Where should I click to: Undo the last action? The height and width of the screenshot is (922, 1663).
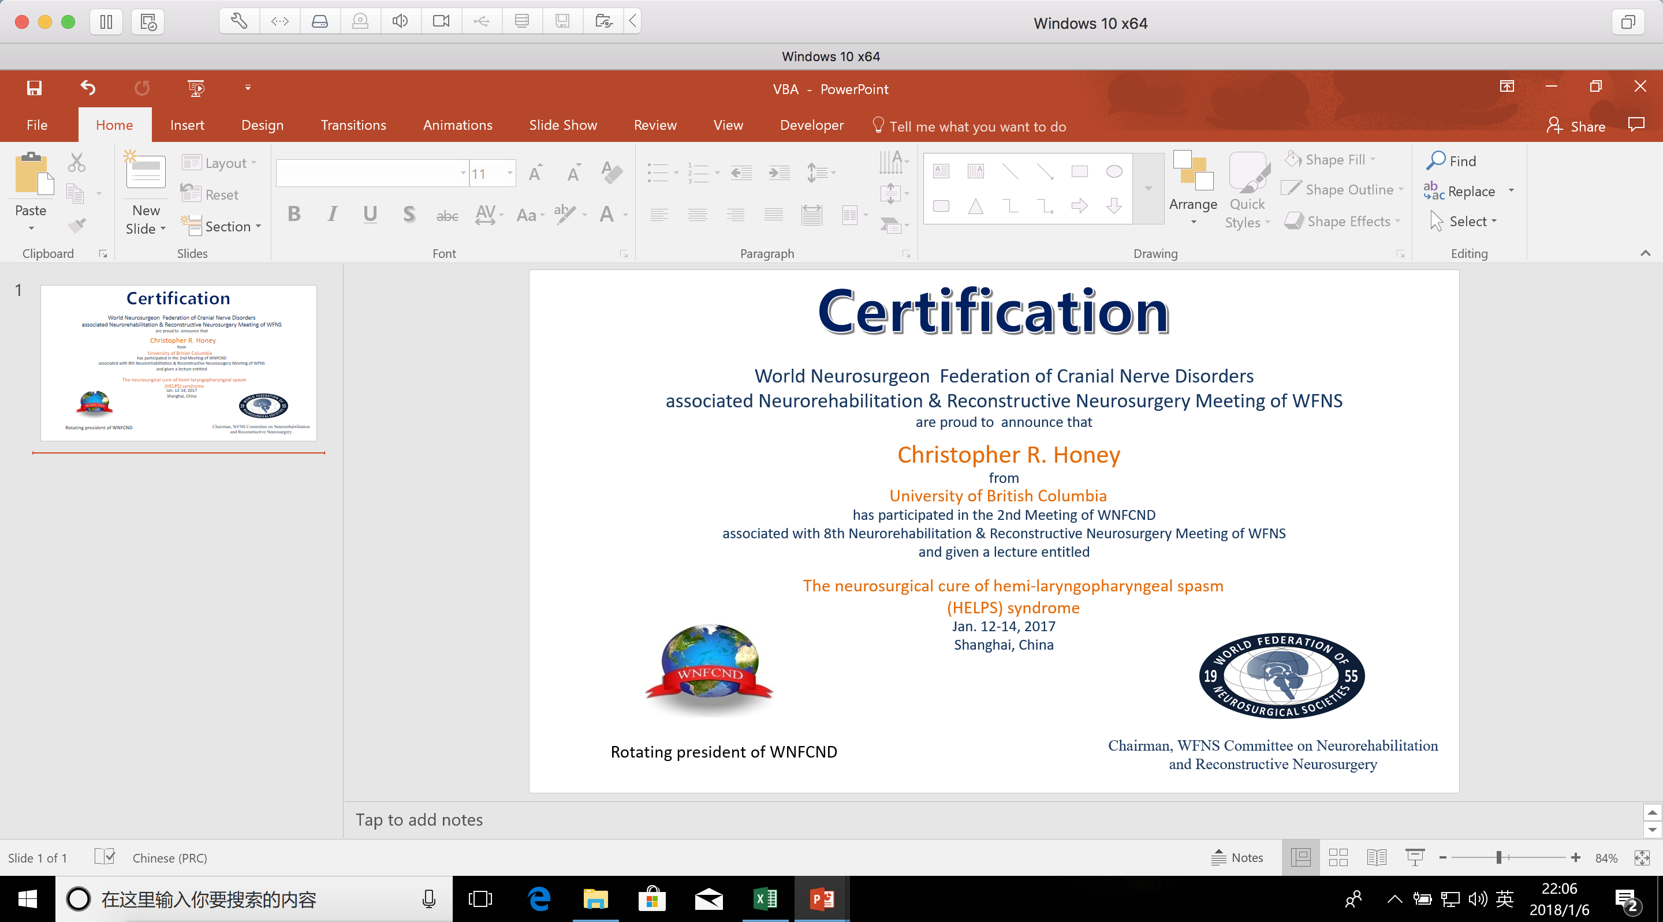88,87
